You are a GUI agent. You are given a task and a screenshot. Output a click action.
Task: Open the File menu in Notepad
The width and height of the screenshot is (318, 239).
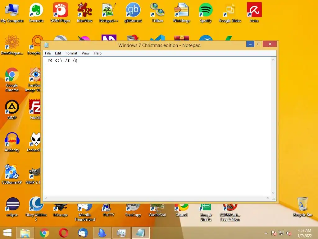pyautogui.click(x=48, y=53)
